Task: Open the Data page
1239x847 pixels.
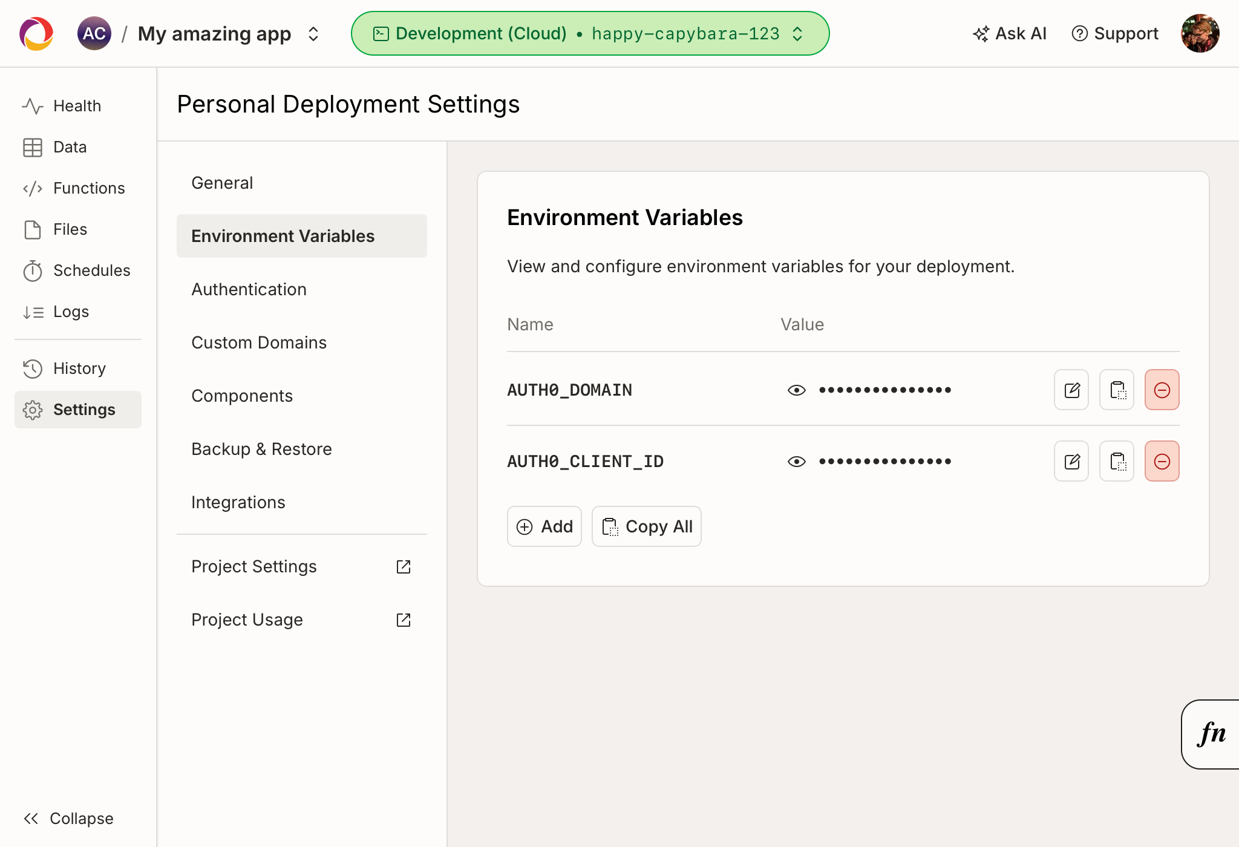Action: click(x=77, y=147)
